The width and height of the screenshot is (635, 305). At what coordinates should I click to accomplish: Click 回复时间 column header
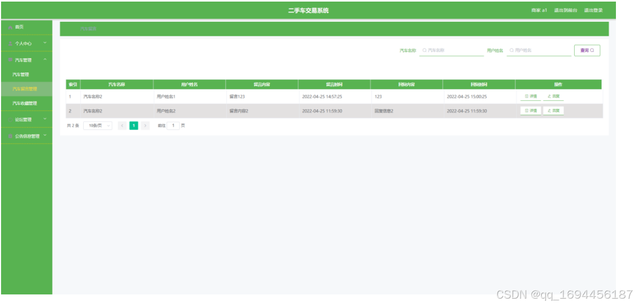[x=479, y=85]
